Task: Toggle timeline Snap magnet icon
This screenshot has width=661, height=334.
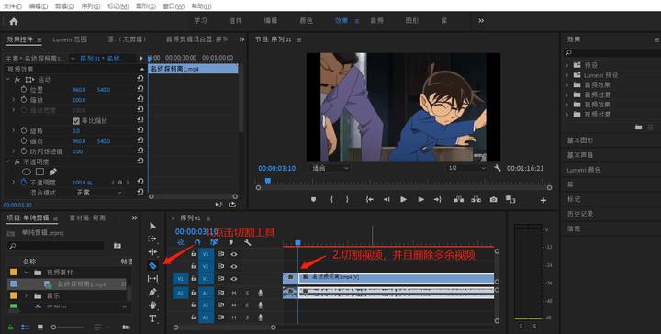Action: point(197,242)
